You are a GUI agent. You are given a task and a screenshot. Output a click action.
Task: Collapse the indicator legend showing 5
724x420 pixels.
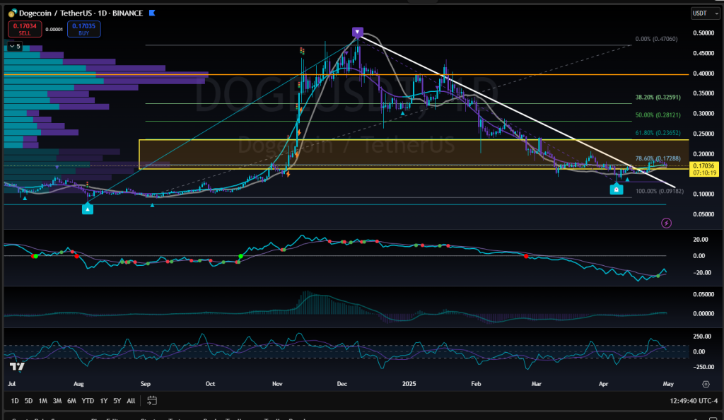pos(15,46)
